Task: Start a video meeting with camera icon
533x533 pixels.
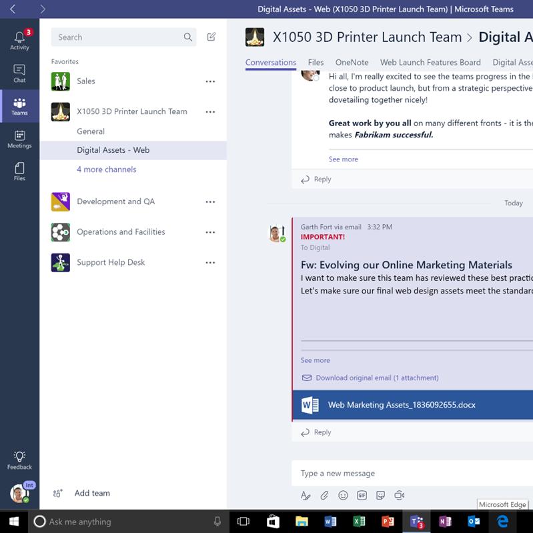Action: (x=400, y=495)
